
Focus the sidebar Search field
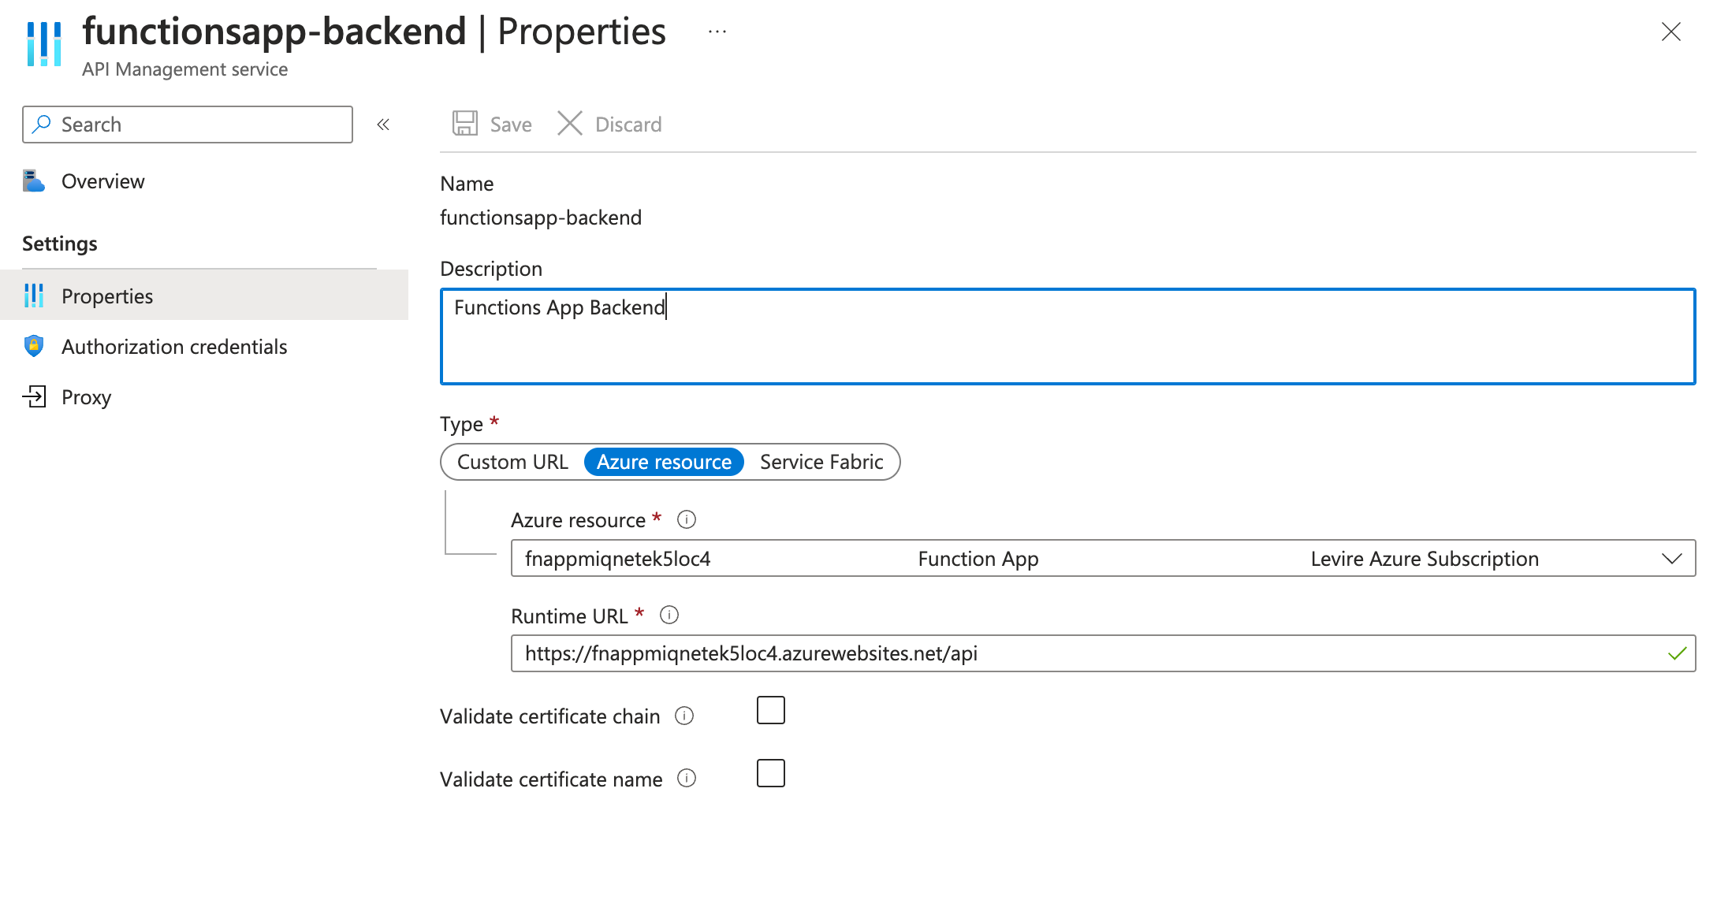(x=188, y=125)
